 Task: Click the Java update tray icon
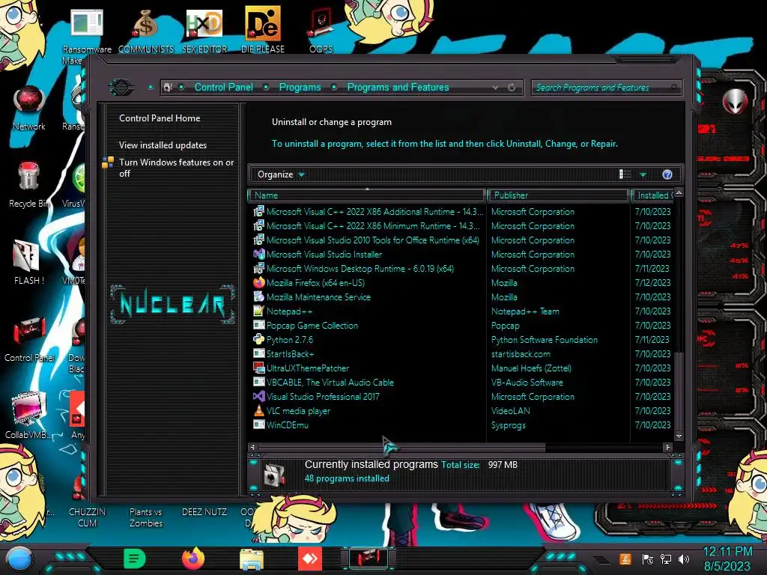625,559
